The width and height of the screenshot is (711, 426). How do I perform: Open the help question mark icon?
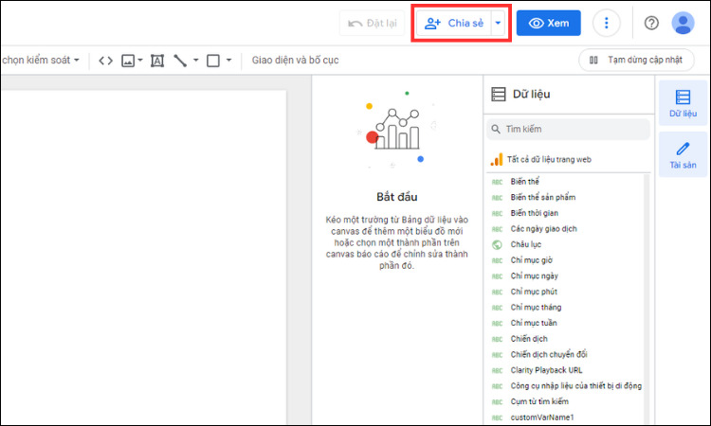(651, 23)
